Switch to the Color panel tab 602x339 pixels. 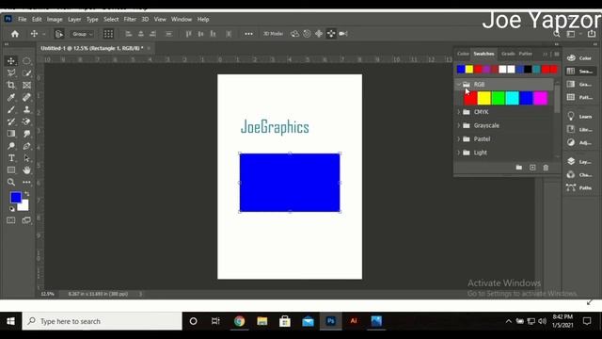click(x=463, y=54)
